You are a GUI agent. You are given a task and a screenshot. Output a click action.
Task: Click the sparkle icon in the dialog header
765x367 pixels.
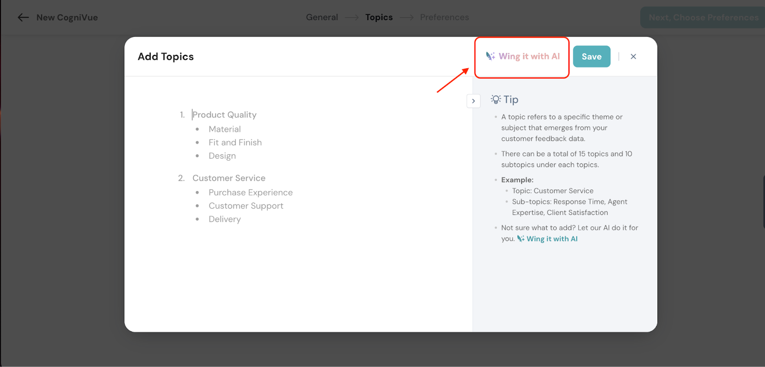pos(491,56)
